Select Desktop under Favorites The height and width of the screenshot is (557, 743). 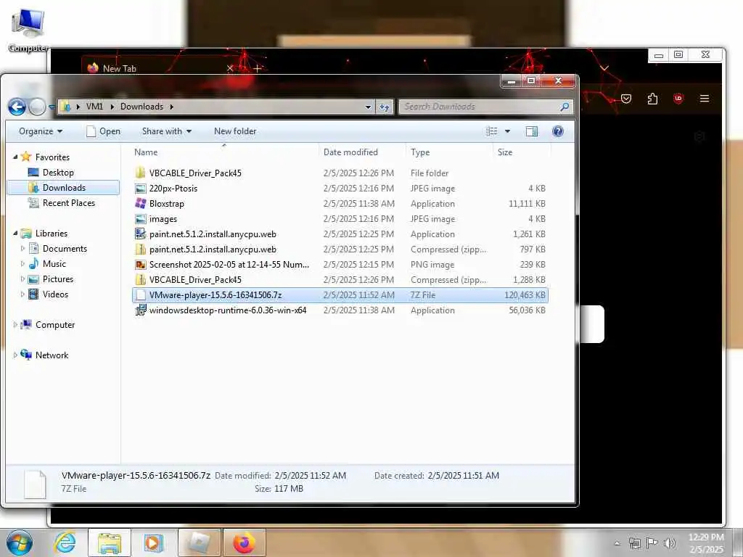click(x=58, y=173)
